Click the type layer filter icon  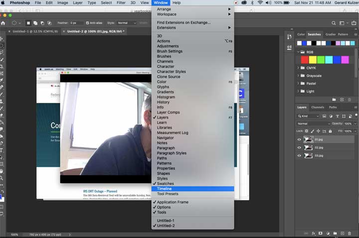tap(337, 116)
